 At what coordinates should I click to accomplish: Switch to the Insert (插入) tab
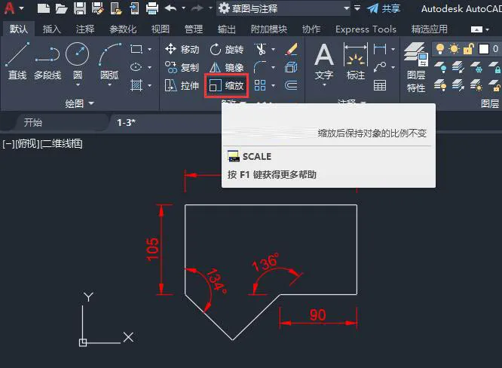tap(51, 29)
